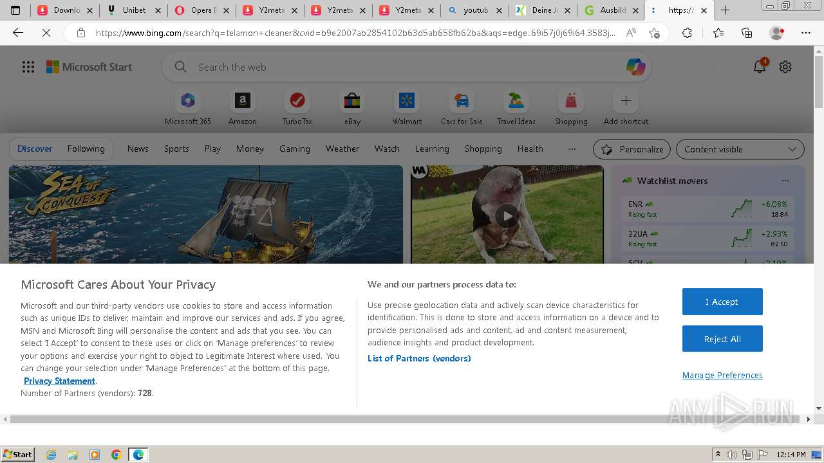Click the page vertical scrollbar thumb
Viewport: 824px width, 463px height.
click(x=819, y=80)
